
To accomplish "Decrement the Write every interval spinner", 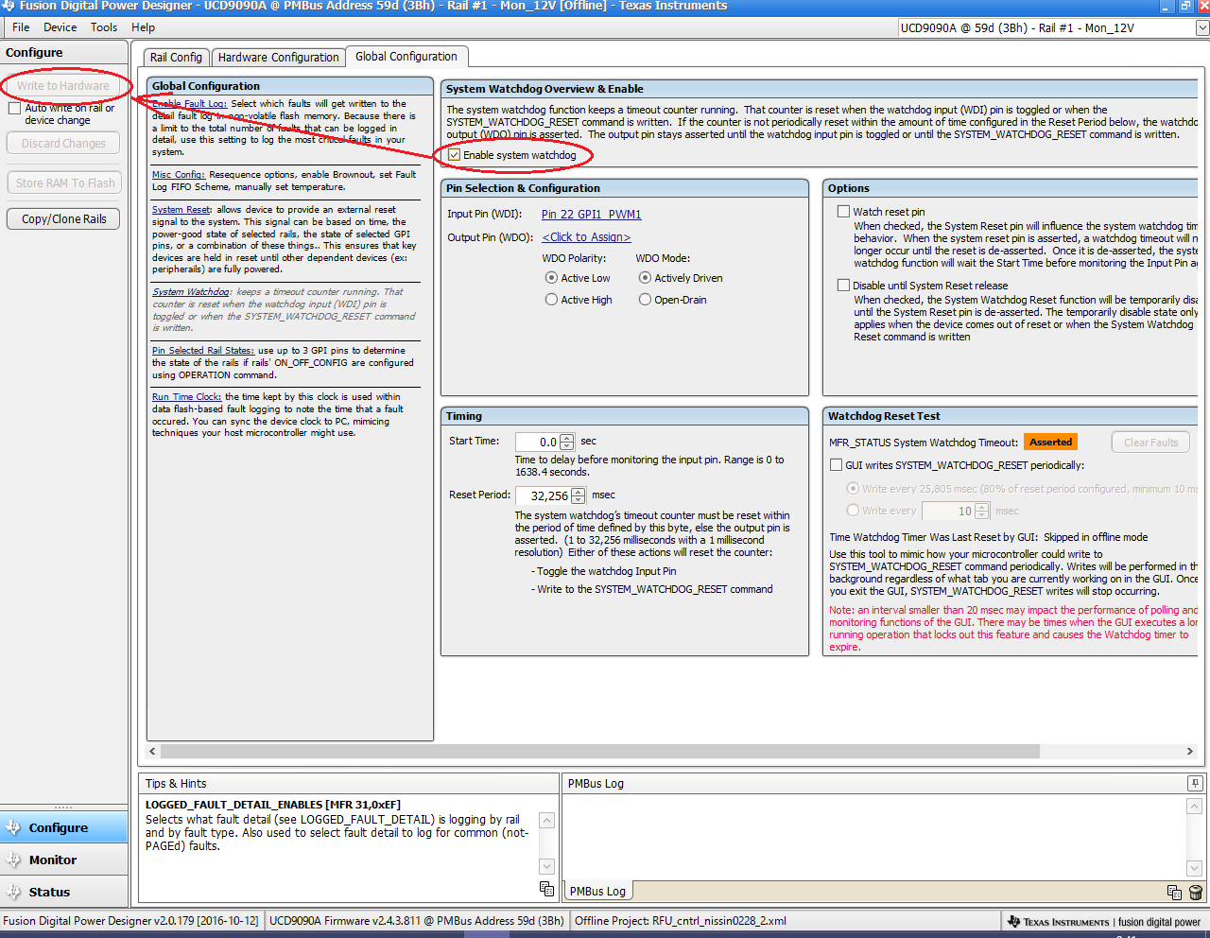I will [x=982, y=515].
